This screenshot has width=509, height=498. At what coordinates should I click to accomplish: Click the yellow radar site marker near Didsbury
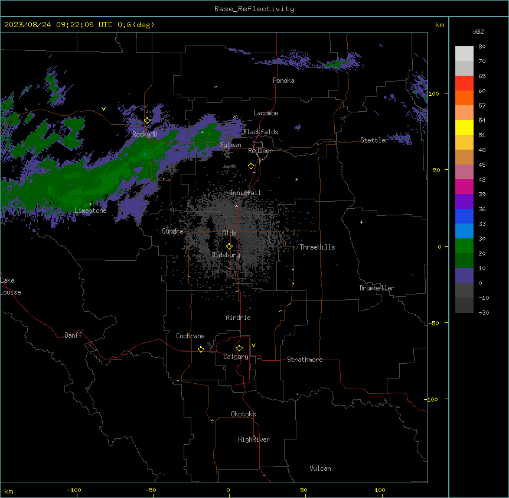point(230,247)
